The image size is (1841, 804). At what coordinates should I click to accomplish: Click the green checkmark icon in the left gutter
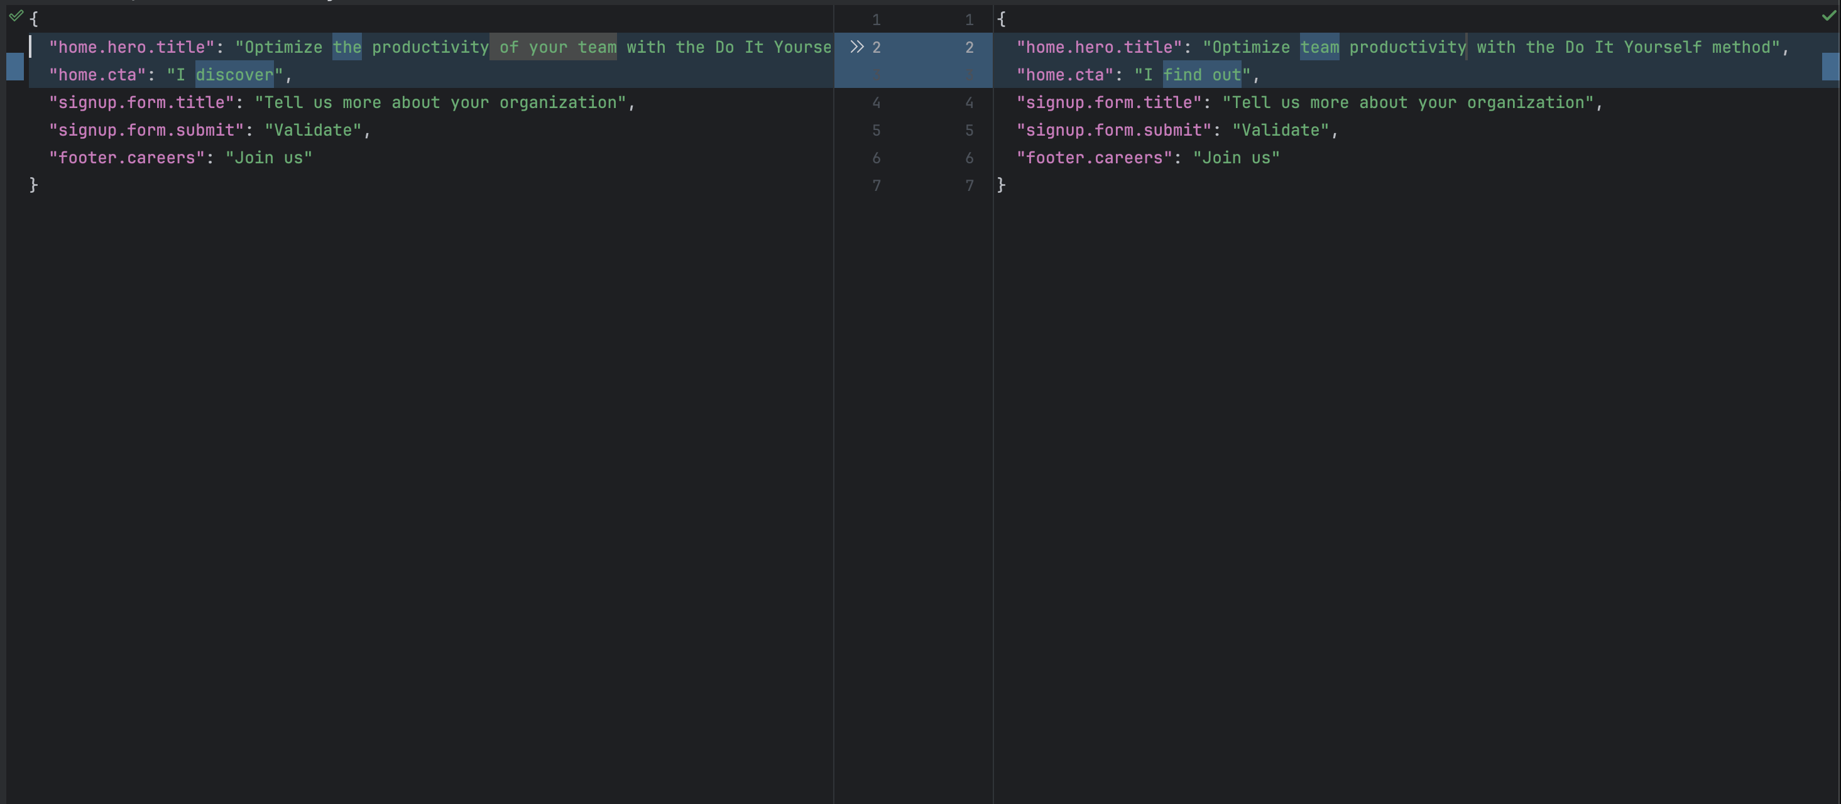(x=16, y=16)
